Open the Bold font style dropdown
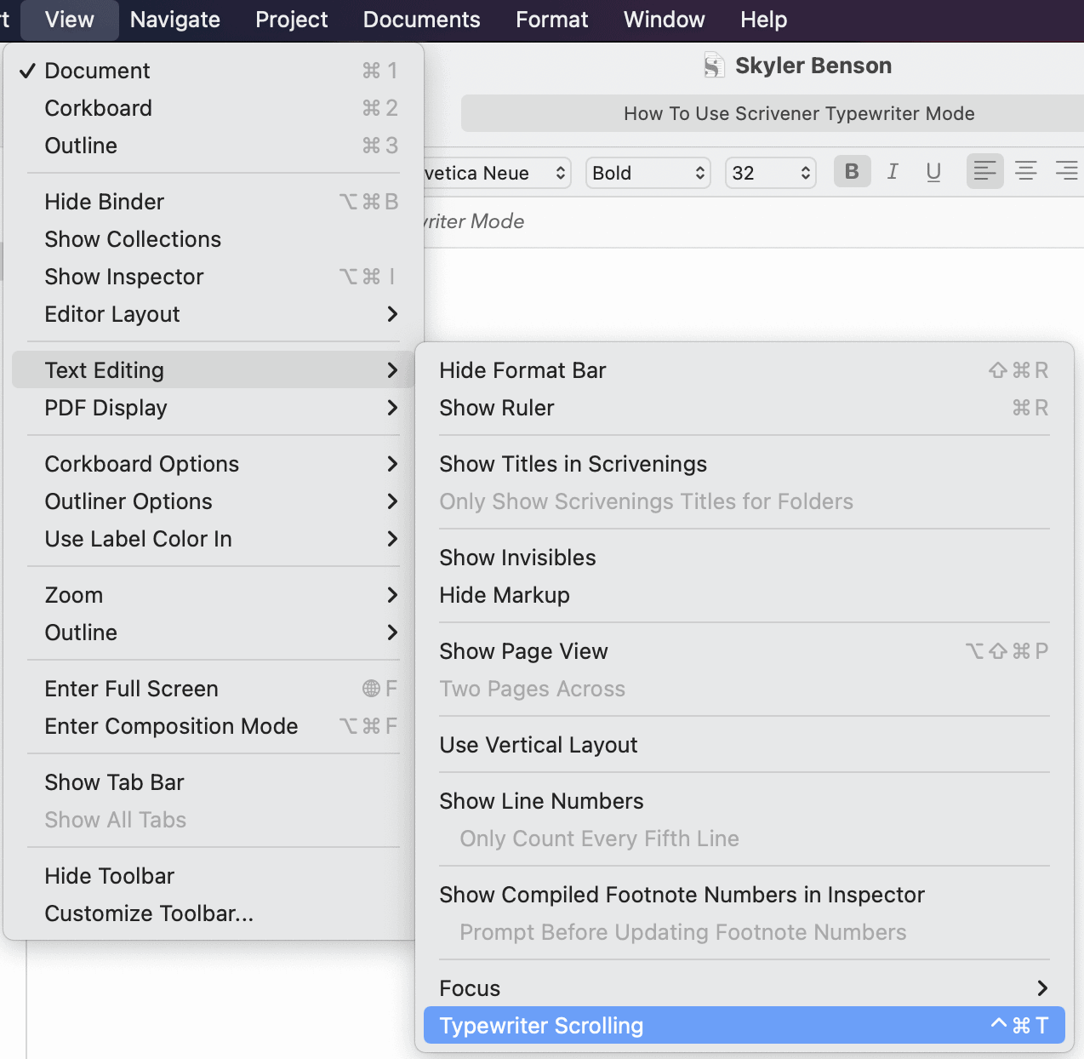Image resolution: width=1084 pixels, height=1059 pixels. 648,173
